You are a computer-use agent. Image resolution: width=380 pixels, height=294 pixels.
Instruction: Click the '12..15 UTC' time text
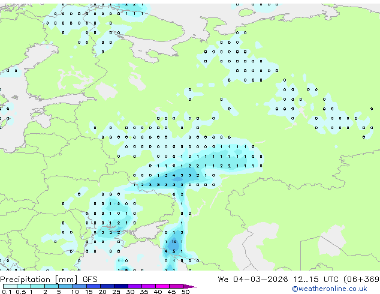coord(316,280)
